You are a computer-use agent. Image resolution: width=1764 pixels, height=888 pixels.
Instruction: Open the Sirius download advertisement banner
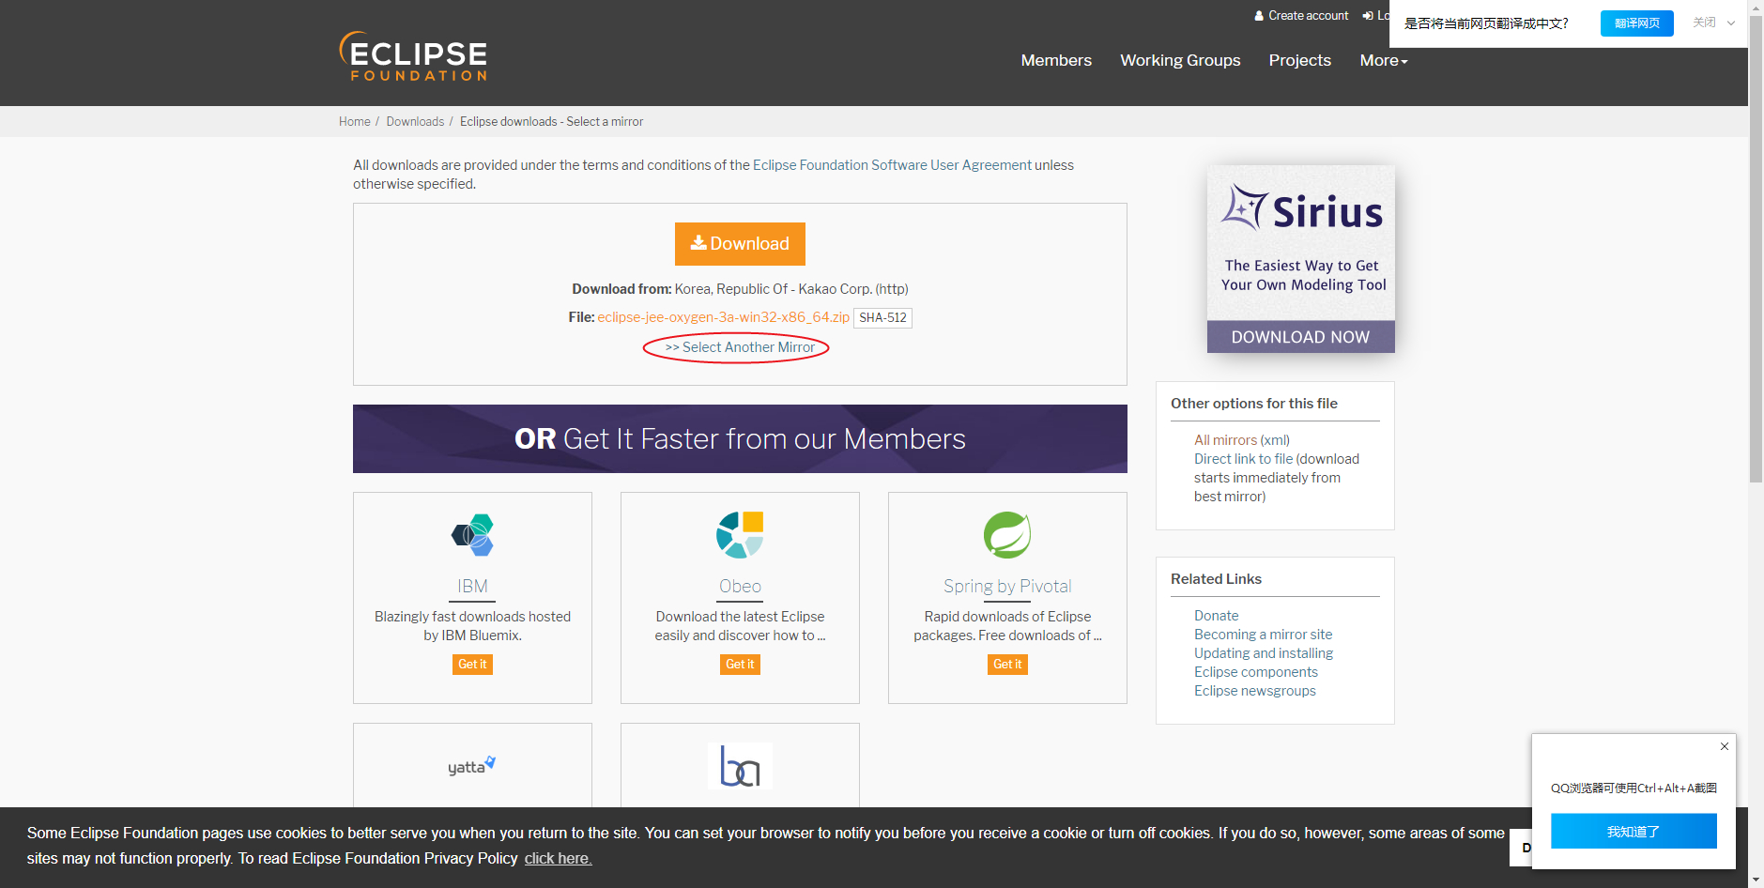(1300, 259)
